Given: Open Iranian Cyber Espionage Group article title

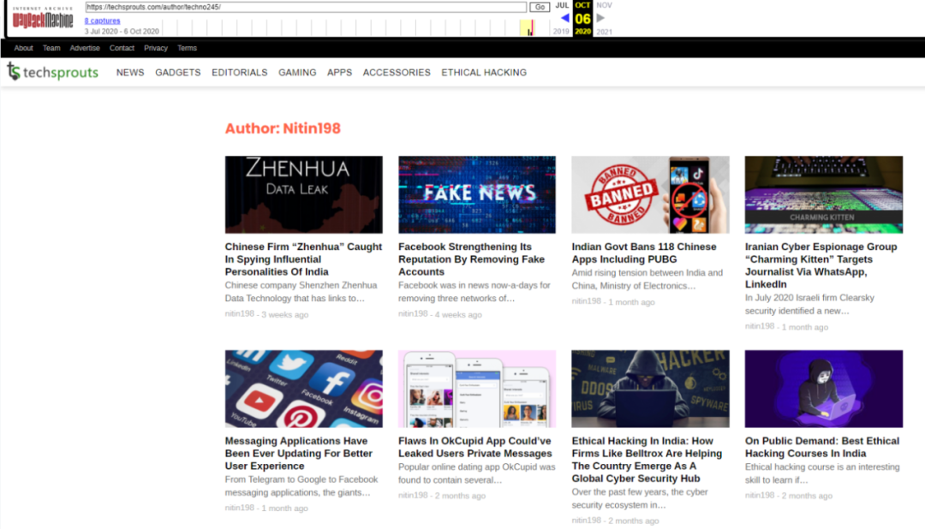Looking at the screenshot, I should [x=821, y=265].
